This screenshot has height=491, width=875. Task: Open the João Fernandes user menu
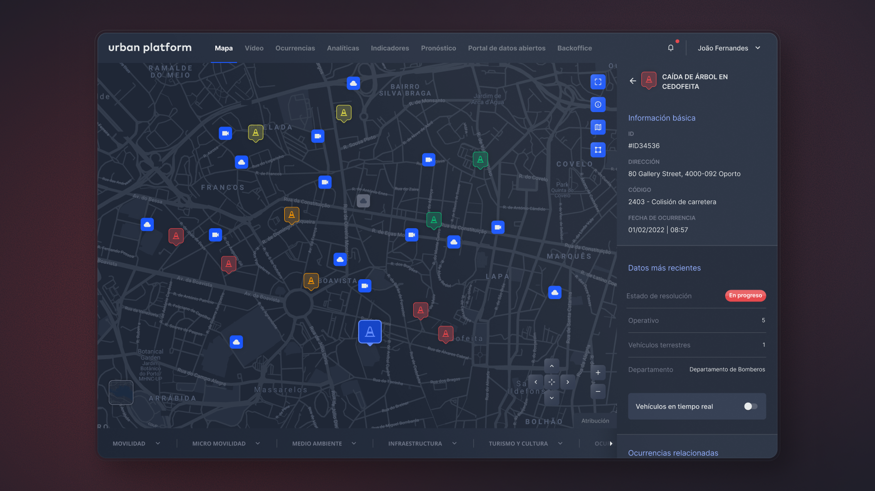729,48
